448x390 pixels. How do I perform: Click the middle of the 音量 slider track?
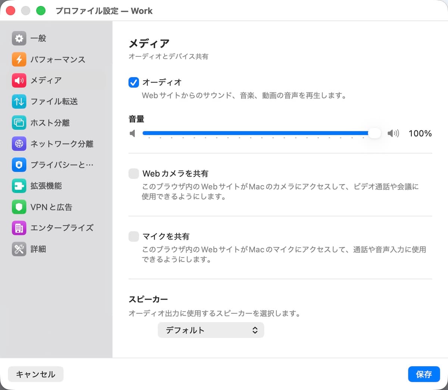(x=261, y=133)
